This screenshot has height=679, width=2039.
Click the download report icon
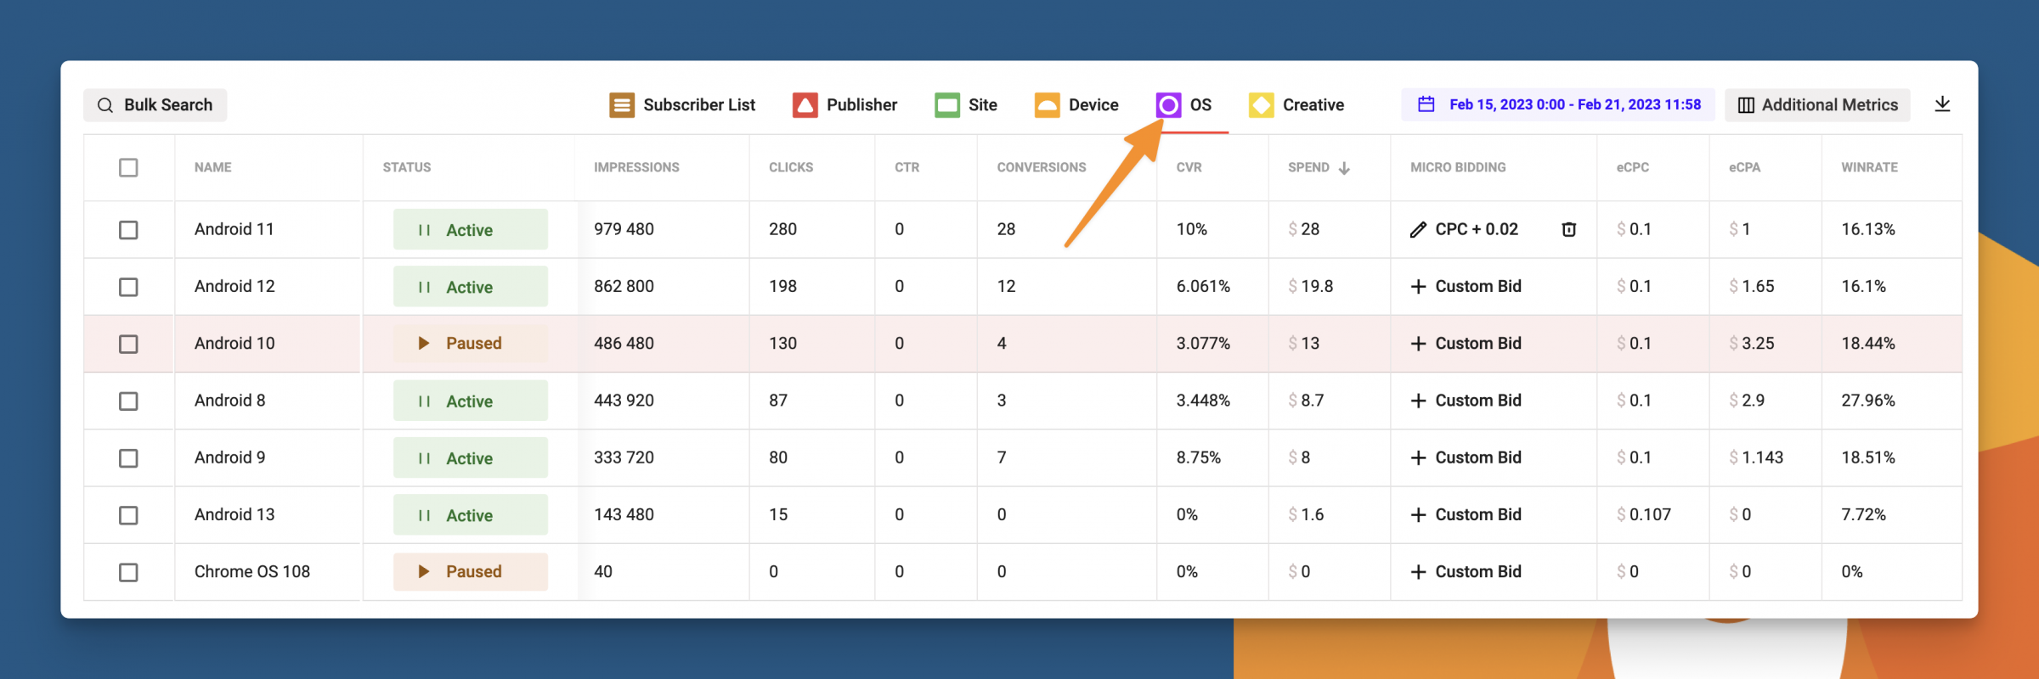click(1942, 104)
